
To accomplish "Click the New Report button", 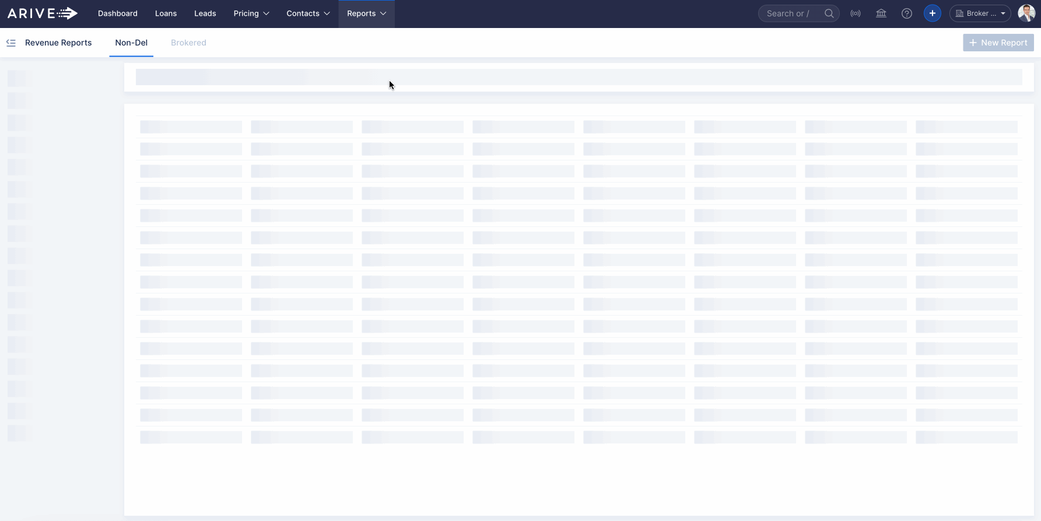I will pos(998,43).
